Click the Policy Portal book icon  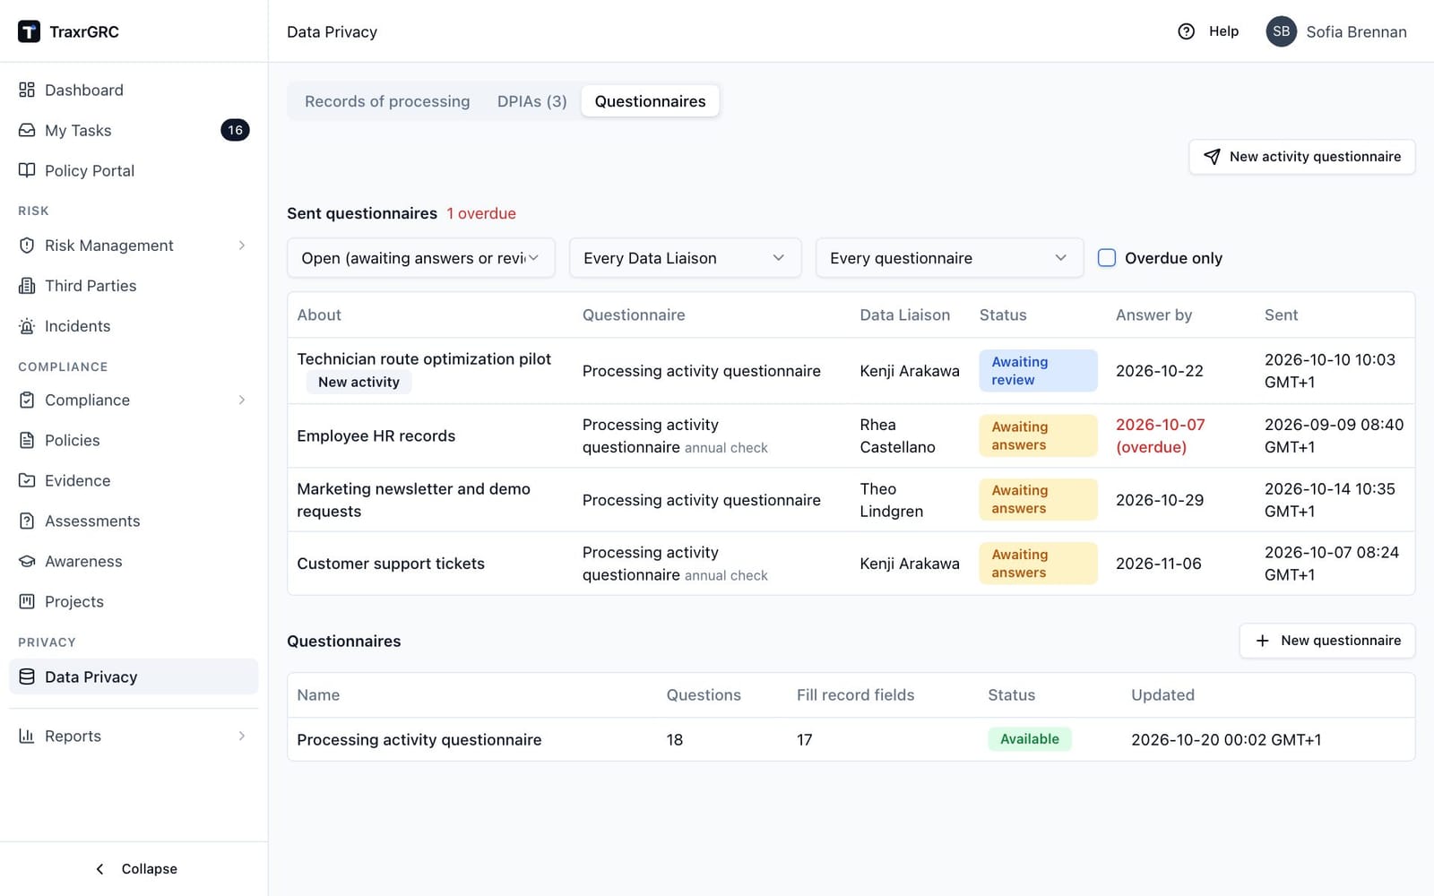pos(27,170)
